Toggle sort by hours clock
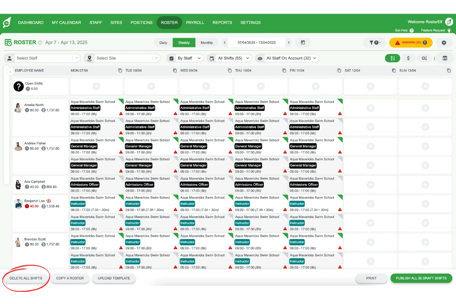The image size is (456, 304). point(424,58)
